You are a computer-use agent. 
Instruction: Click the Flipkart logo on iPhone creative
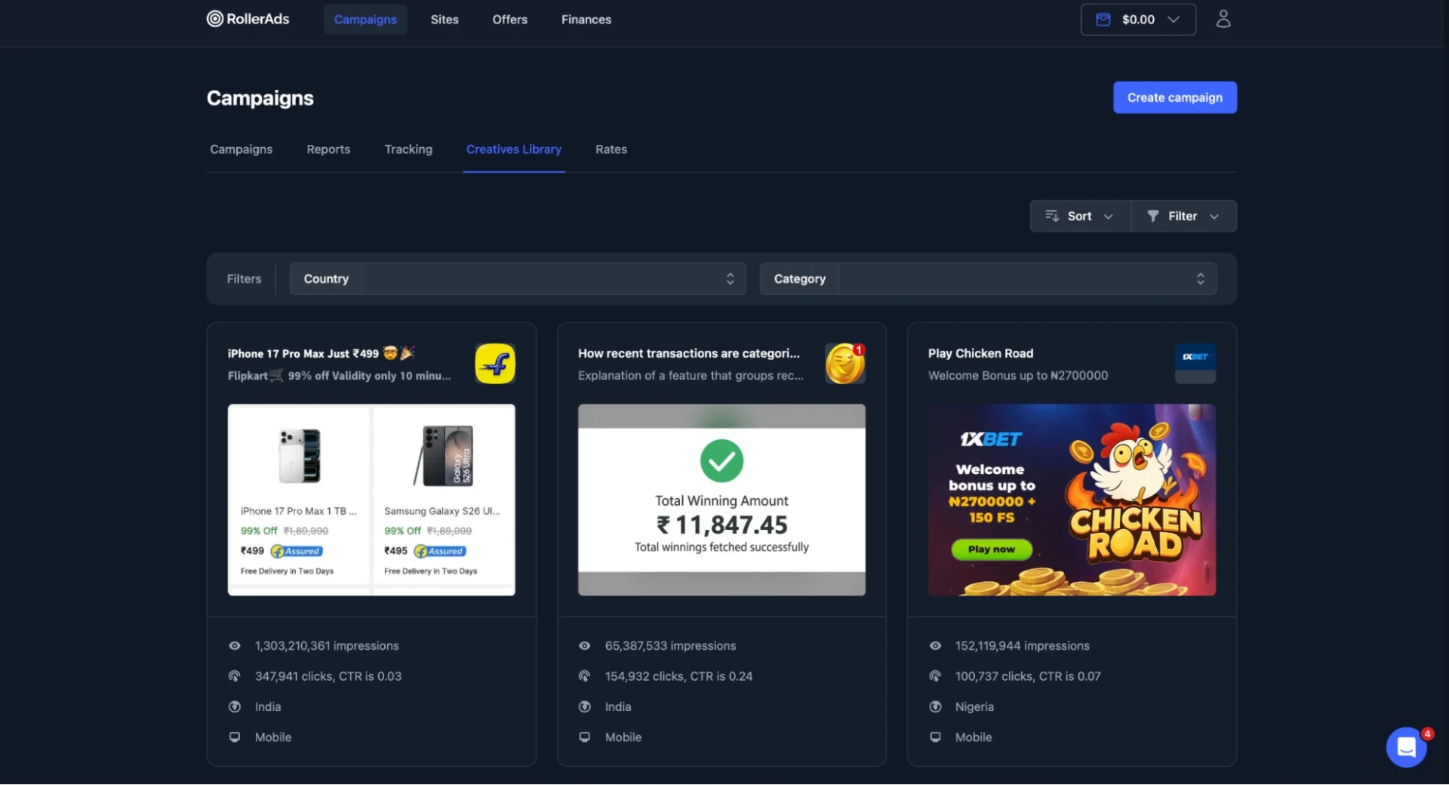495,364
